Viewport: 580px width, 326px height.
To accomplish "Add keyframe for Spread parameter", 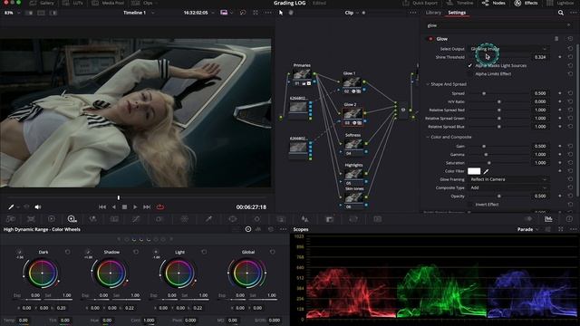I will [x=560, y=93].
